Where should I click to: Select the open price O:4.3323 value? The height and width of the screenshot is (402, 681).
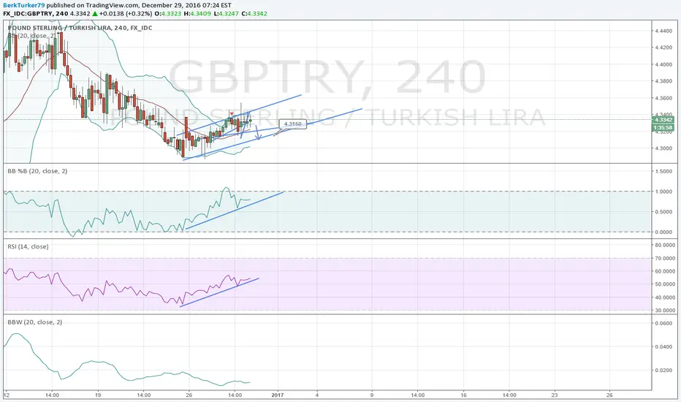[x=167, y=13]
